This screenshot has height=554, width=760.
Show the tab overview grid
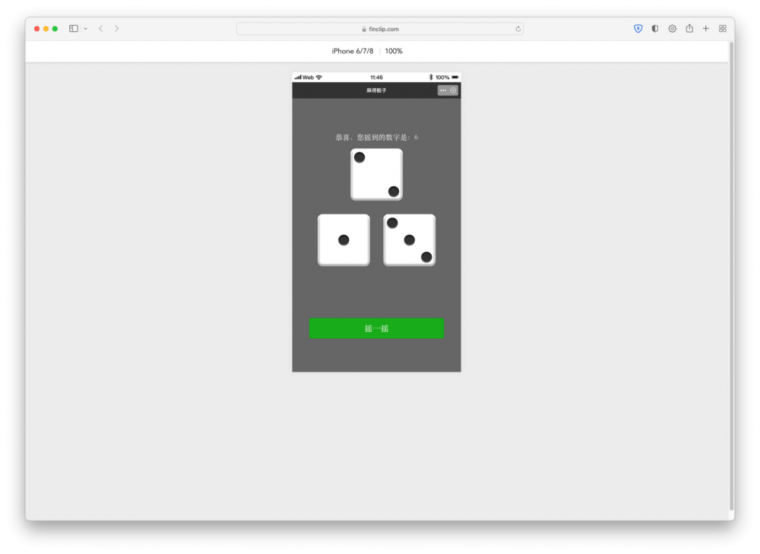(x=723, y=29)
